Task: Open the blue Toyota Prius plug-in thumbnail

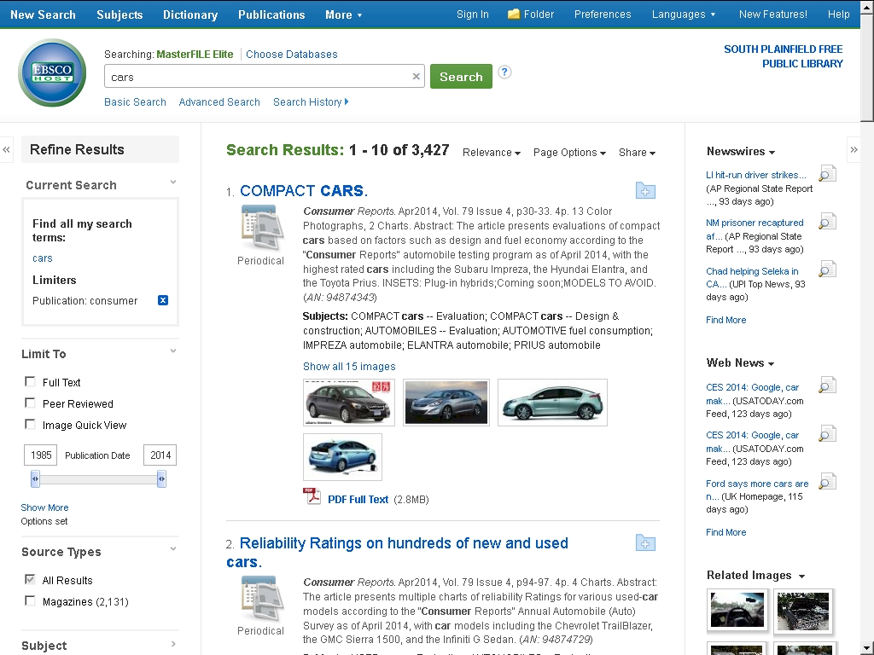Action: click(x=343, y=457)
